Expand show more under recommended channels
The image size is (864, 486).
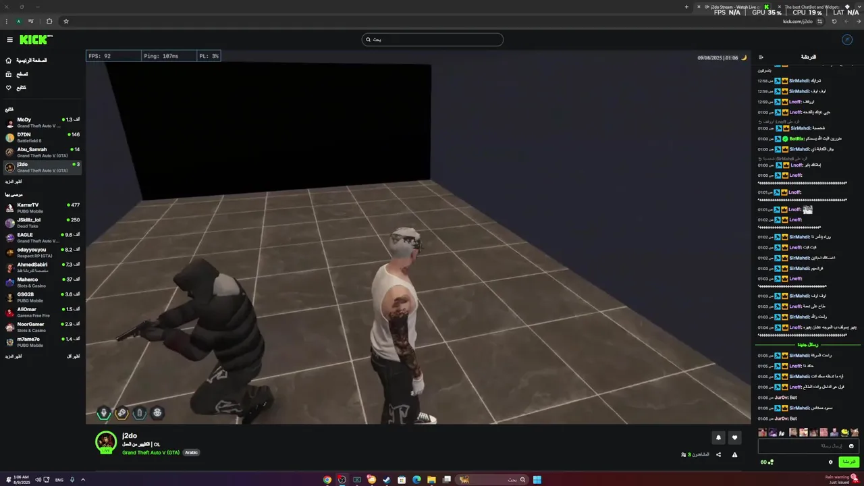click(13, 356)
